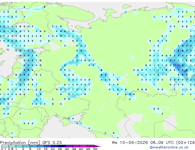Image resolution: width=195 pixels, height=150 pixels.
Task: Click the over-50 legend arrow tip
Action: click(x=97, y=146)
